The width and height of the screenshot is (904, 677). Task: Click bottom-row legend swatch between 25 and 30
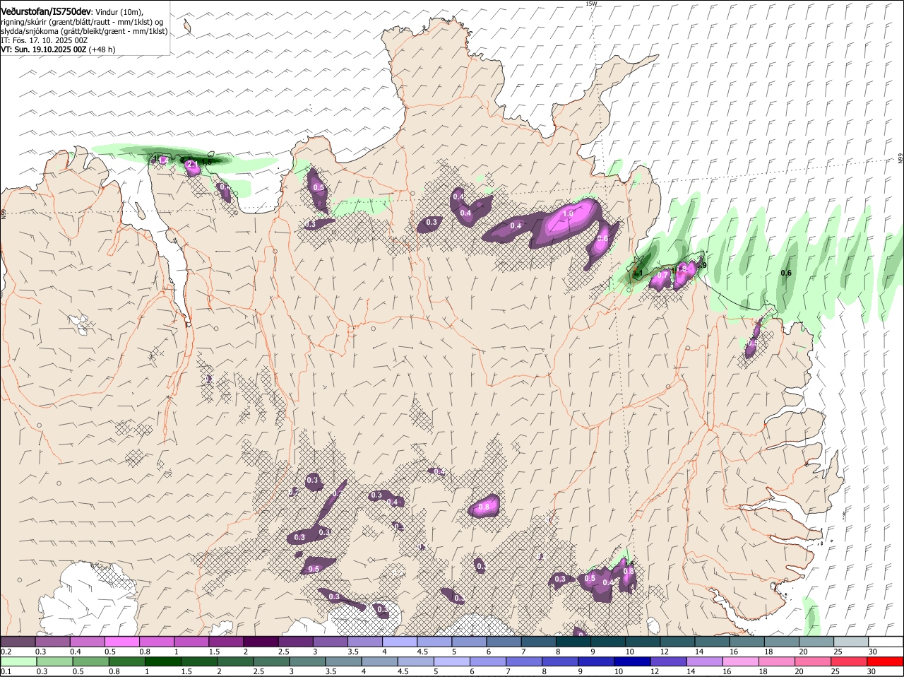pyautogui.click(x=847, y=661)
